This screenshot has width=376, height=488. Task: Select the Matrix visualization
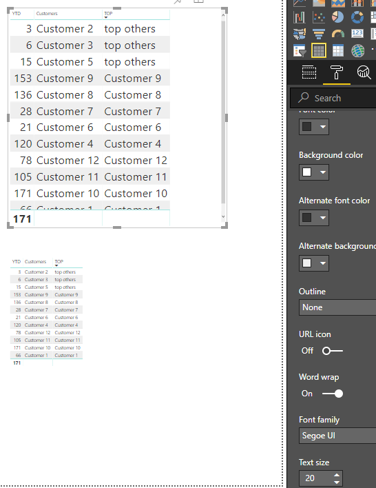click(x=337, y=50)
